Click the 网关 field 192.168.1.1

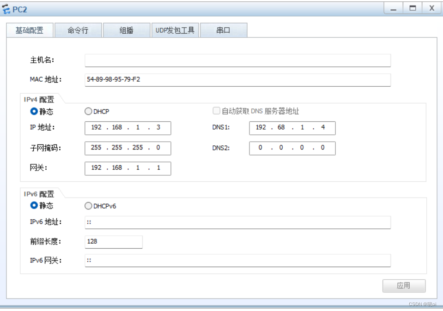click(127, 168)
